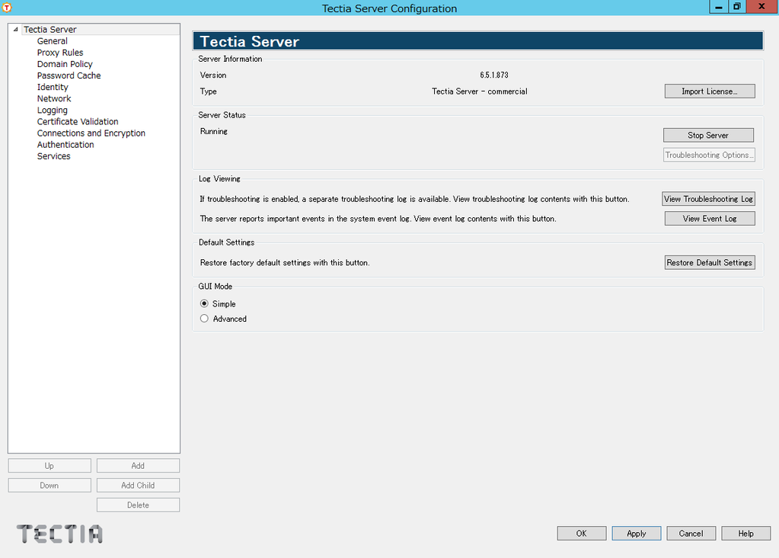
Task: Open Connections and Encryption settings
Action: pyautogui.click(x=91, y=133)
